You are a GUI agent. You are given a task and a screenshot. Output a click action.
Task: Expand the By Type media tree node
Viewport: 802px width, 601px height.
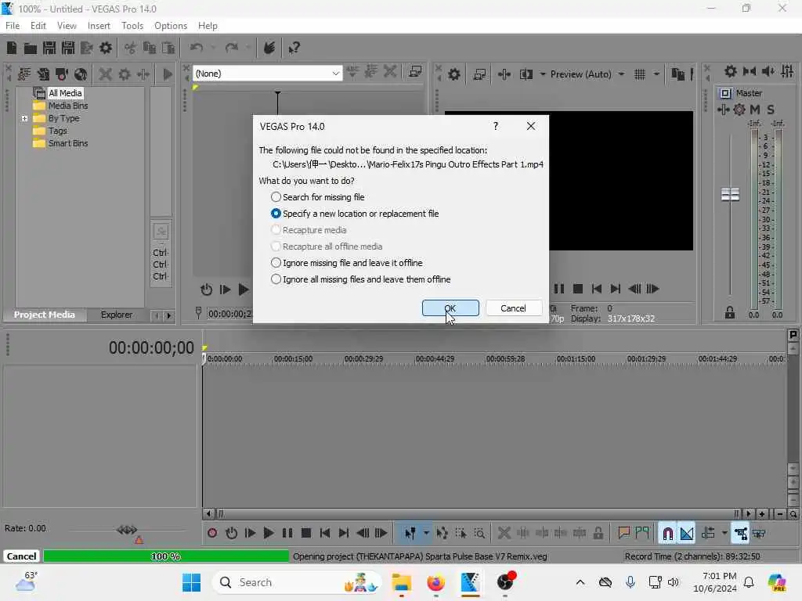point(24,119)
